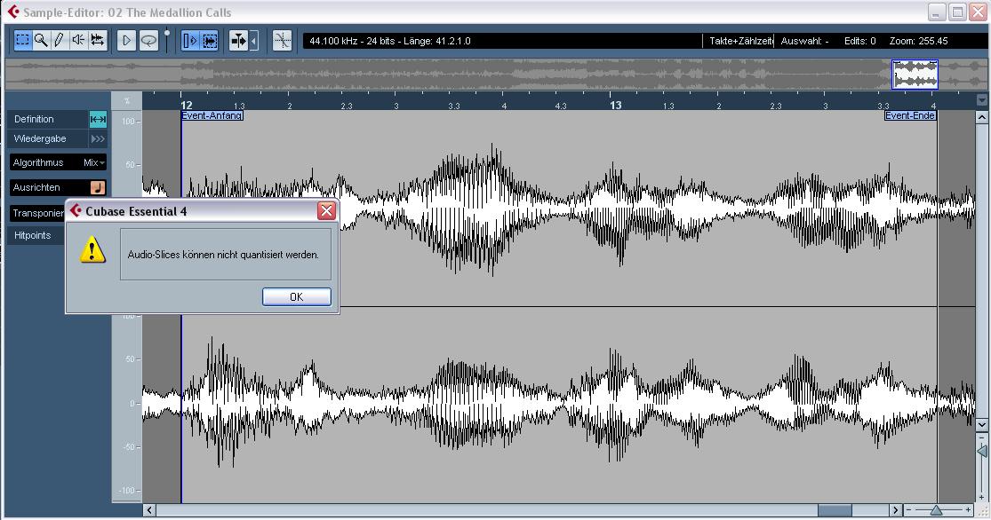Screen dimensions: 991x520
Task: Click the Ausrichten label
Action: point(36,187)
